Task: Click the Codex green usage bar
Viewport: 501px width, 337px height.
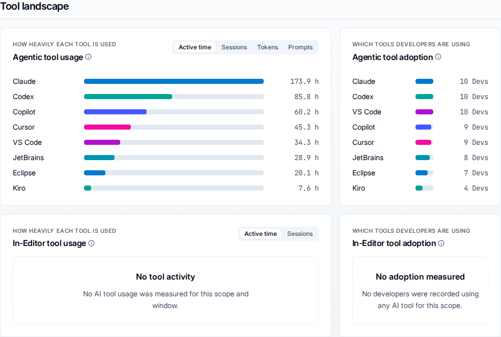Action: 128,97
